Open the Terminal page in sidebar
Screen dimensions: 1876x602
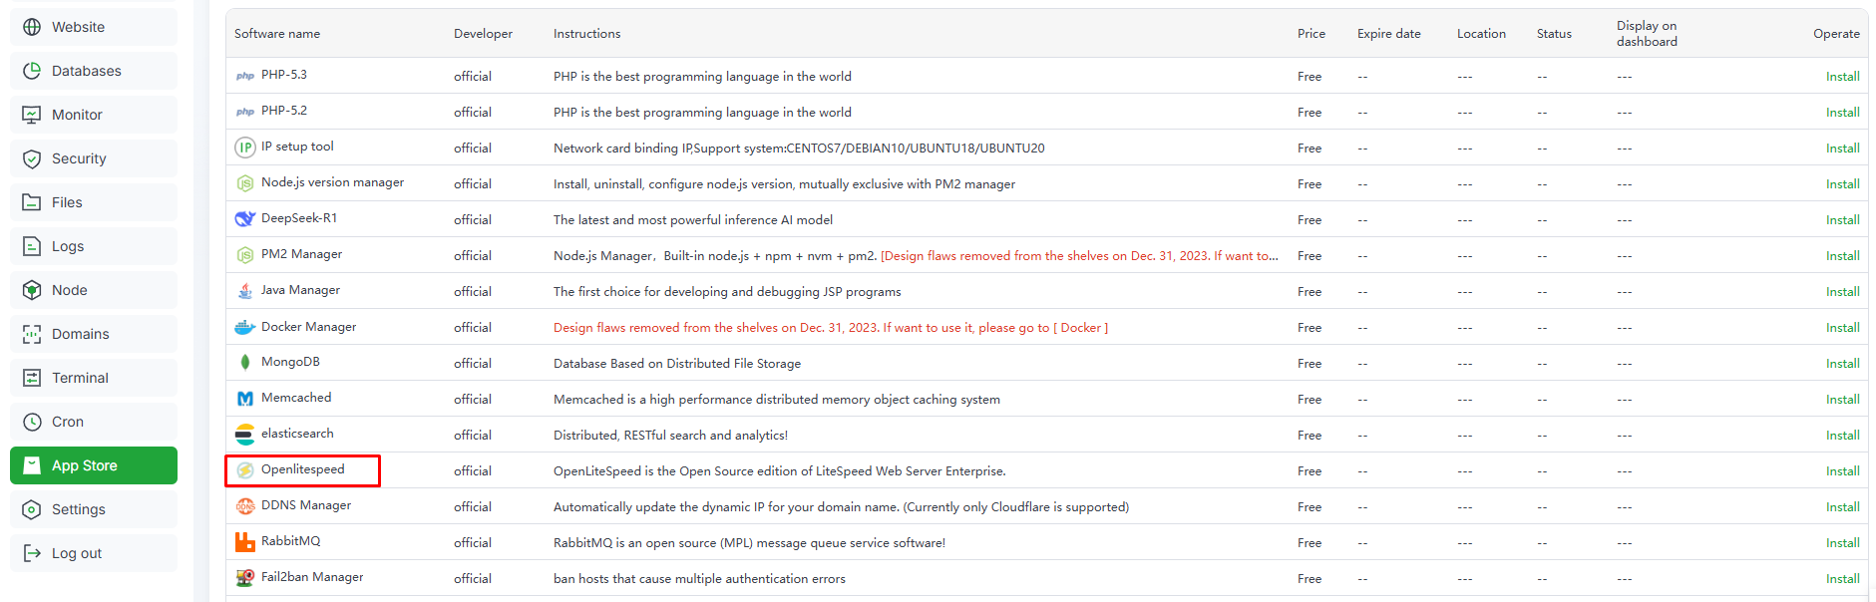click(80, 378)
